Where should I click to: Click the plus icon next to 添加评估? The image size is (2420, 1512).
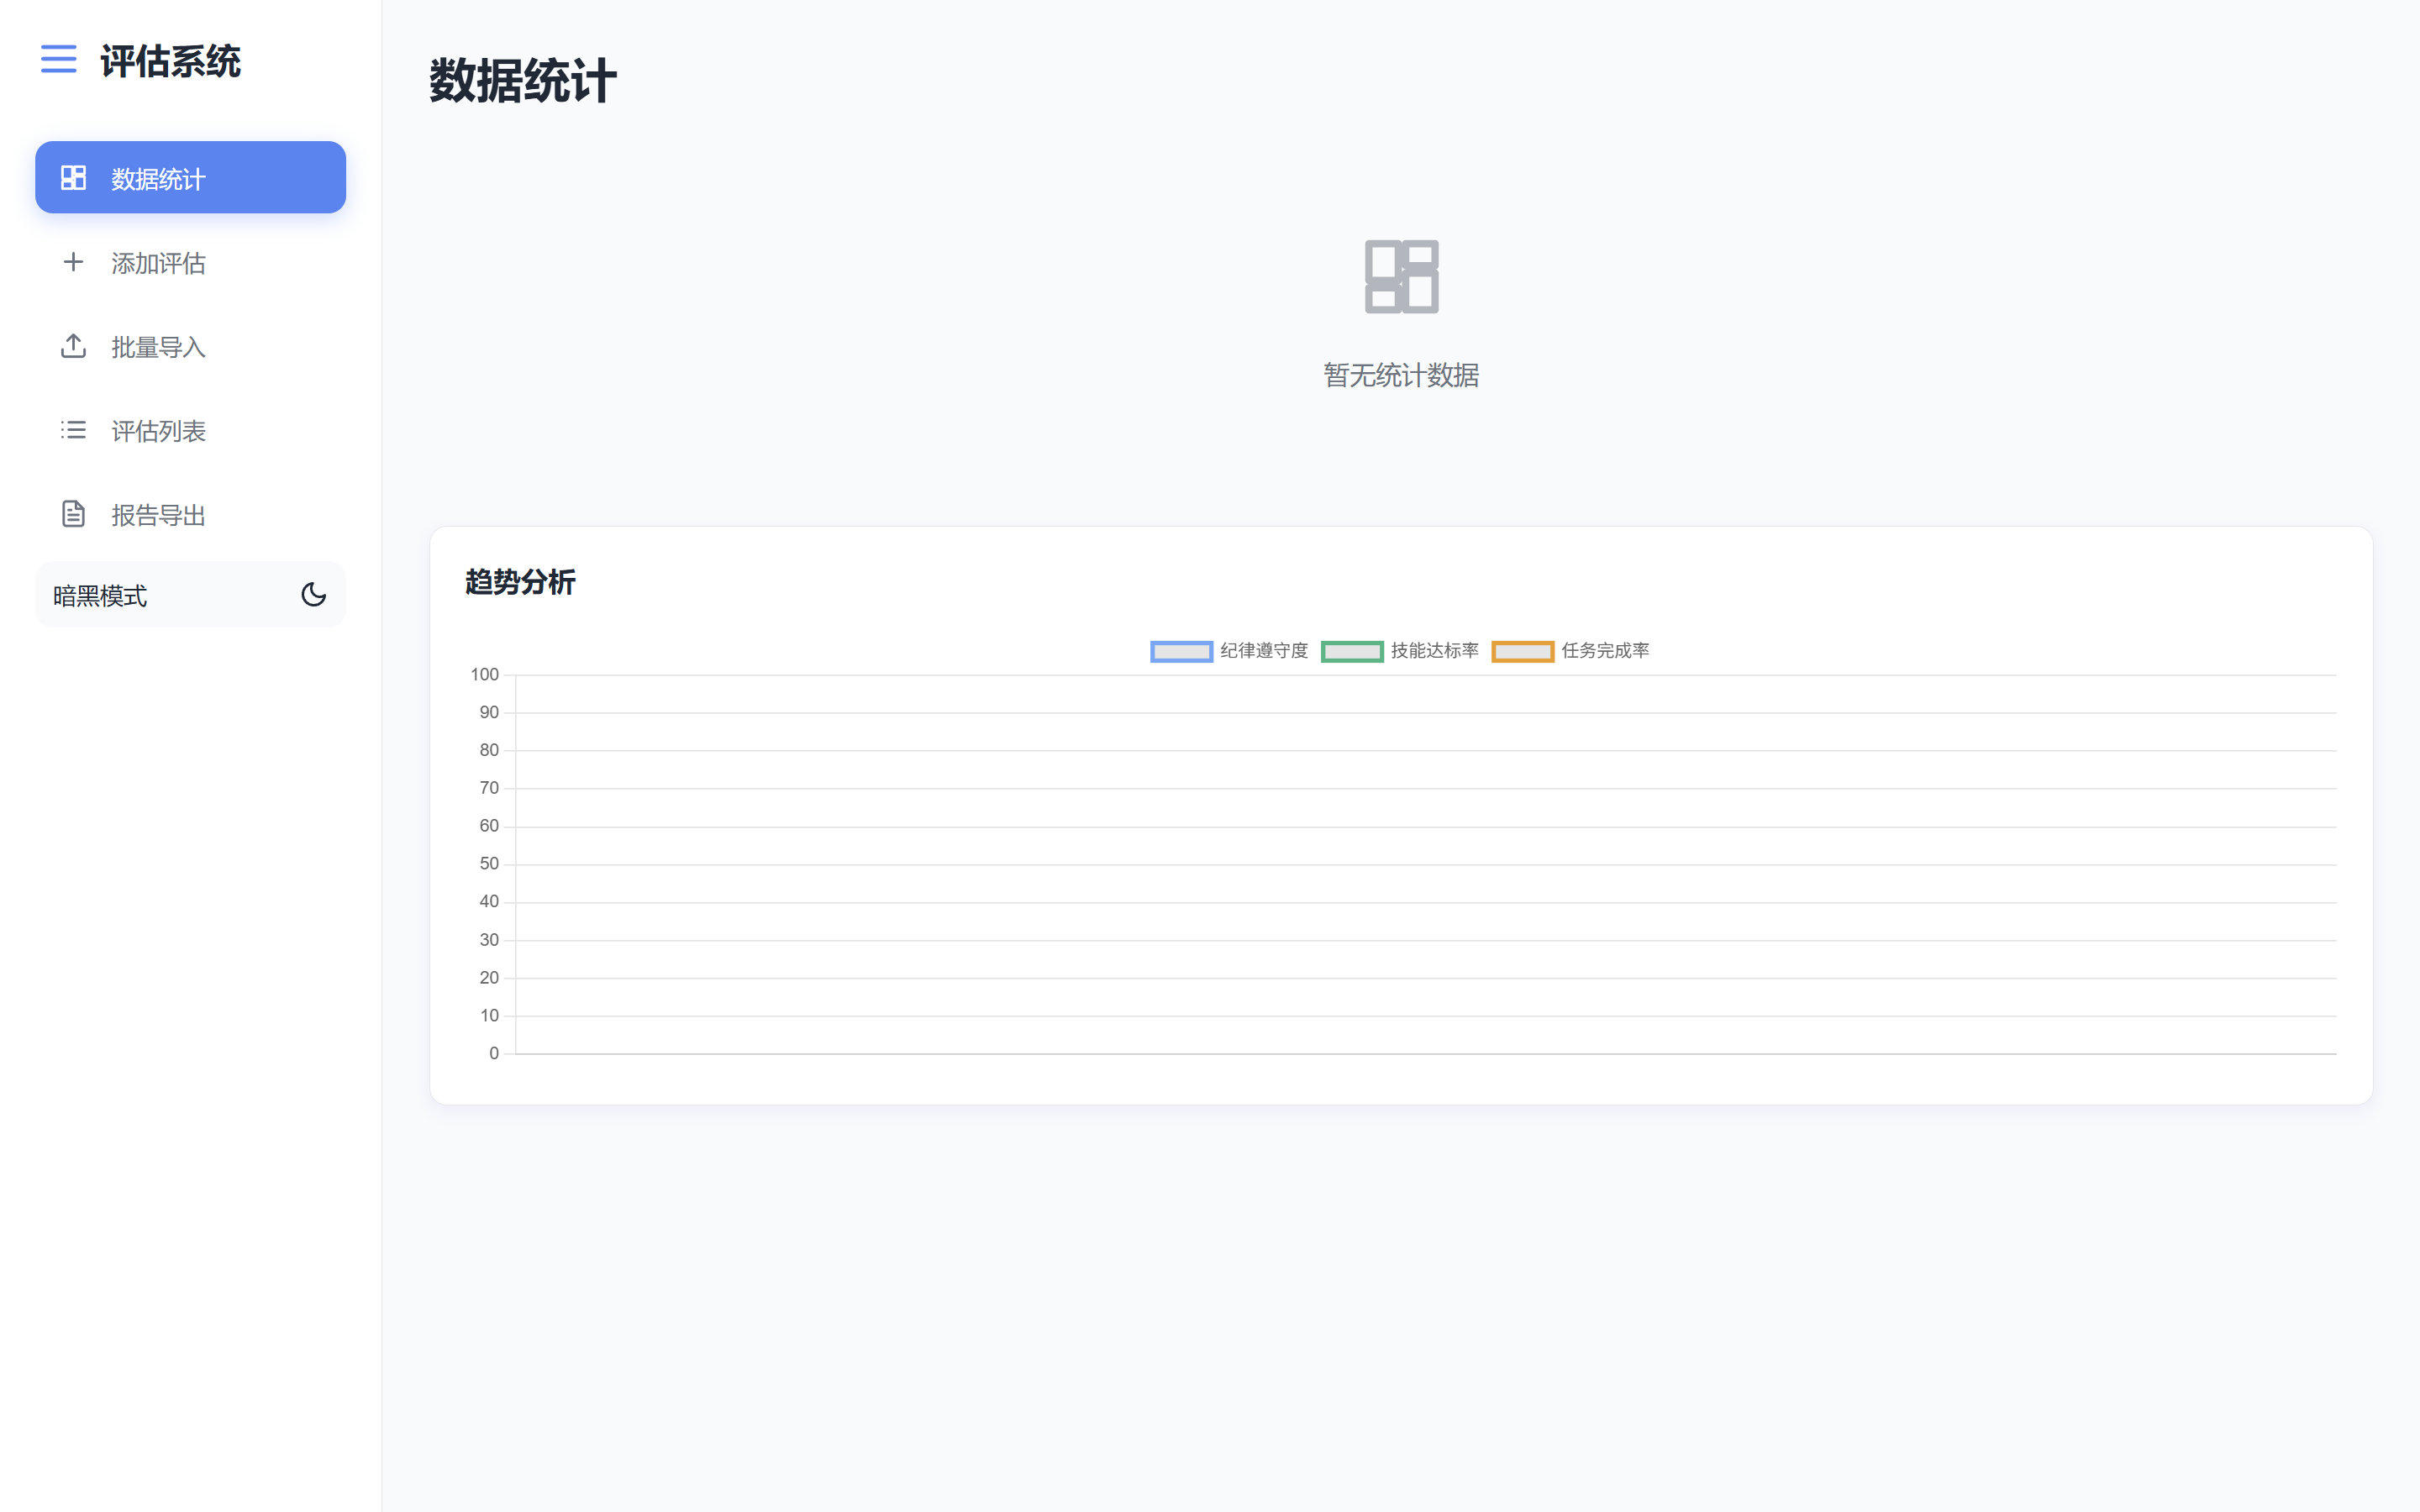(74, 262)
